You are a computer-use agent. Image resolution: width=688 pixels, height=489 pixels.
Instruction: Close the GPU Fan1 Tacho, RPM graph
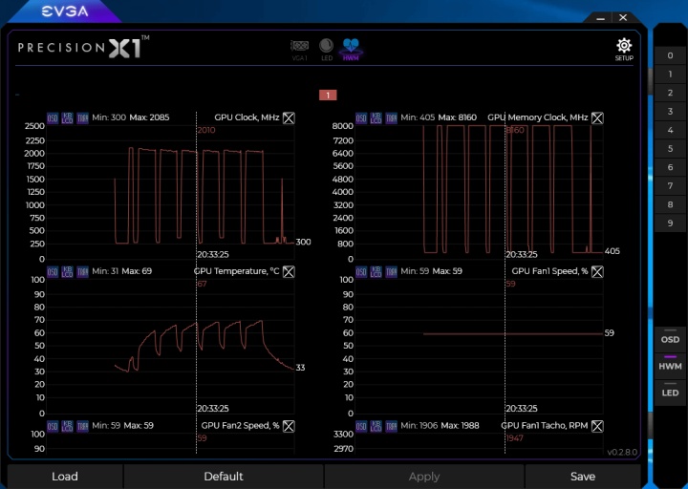[x=597, y=426]
